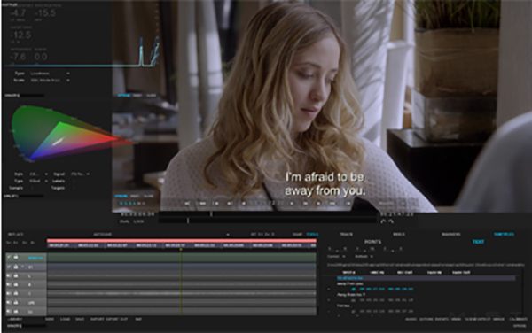Open the AUTOSAVE dropdown arrow
532x333 pixels.
[x=228, y=235]
